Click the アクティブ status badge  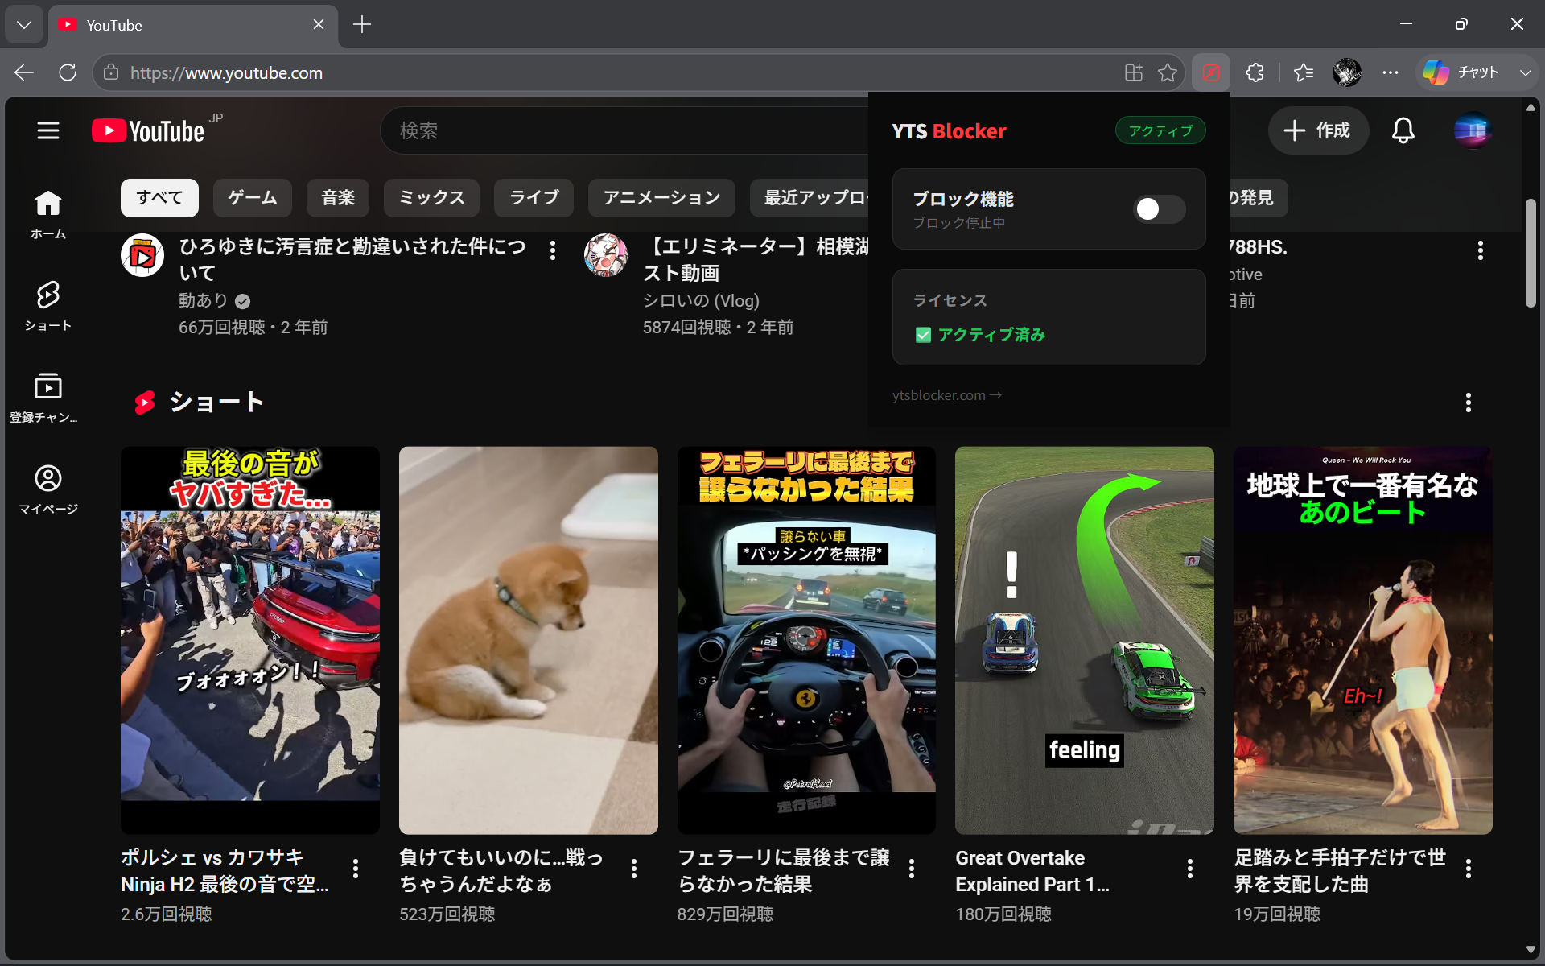point(1160,130)
